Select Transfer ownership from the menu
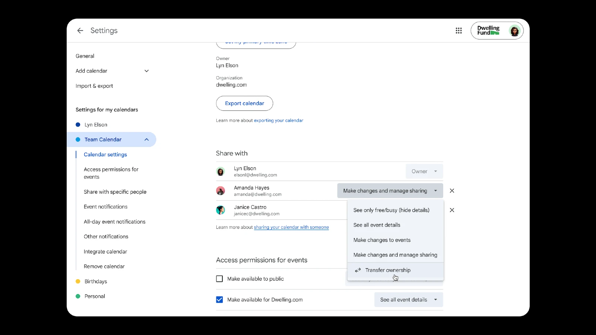The image size is (596, 335). 388,270
